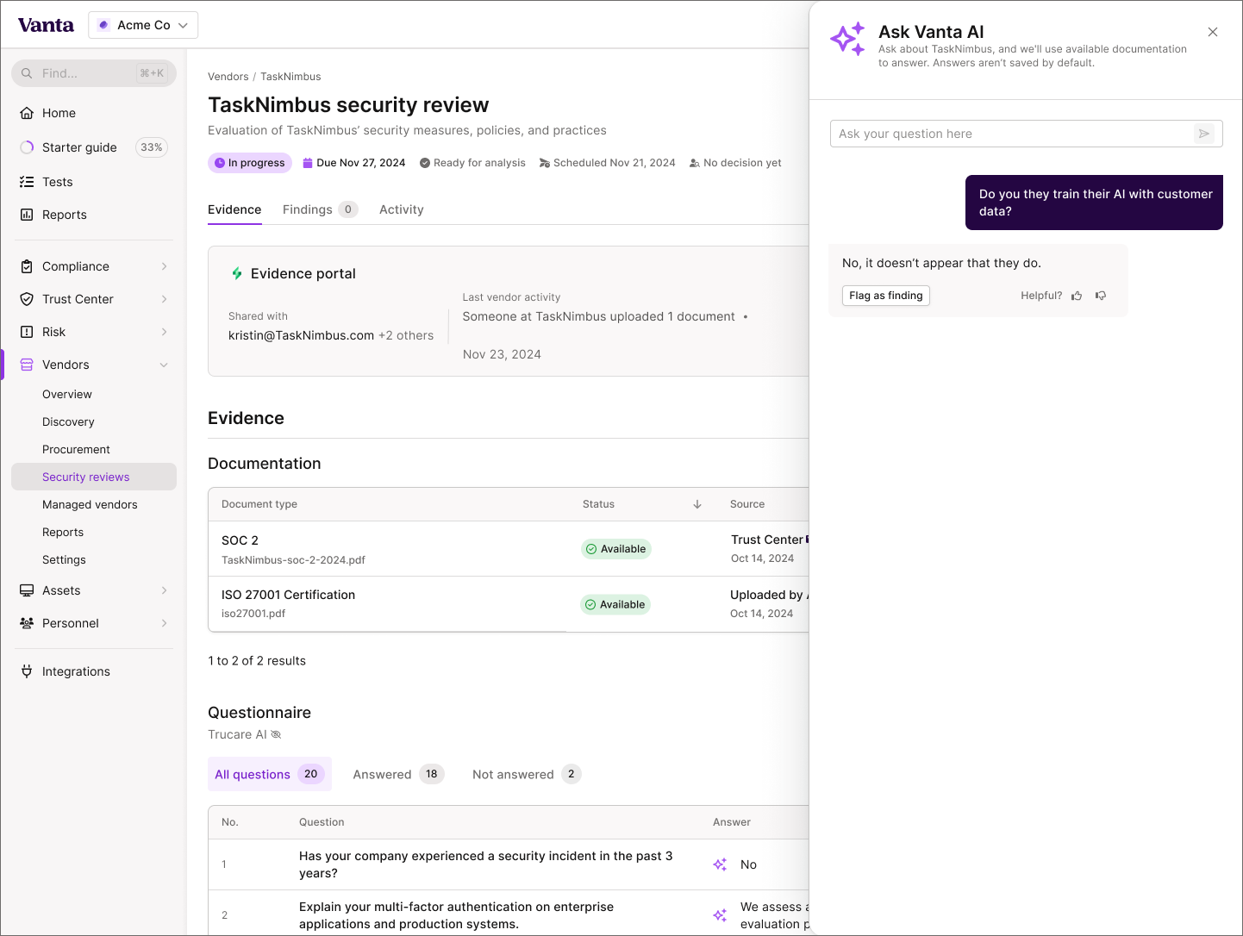Switch to the Findings tab
Image resolution: width=1243 pixels, height=936 pixels.
320,209
